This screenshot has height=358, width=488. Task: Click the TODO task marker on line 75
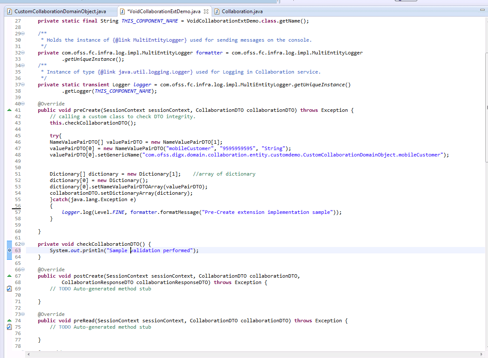coord(9,327)
